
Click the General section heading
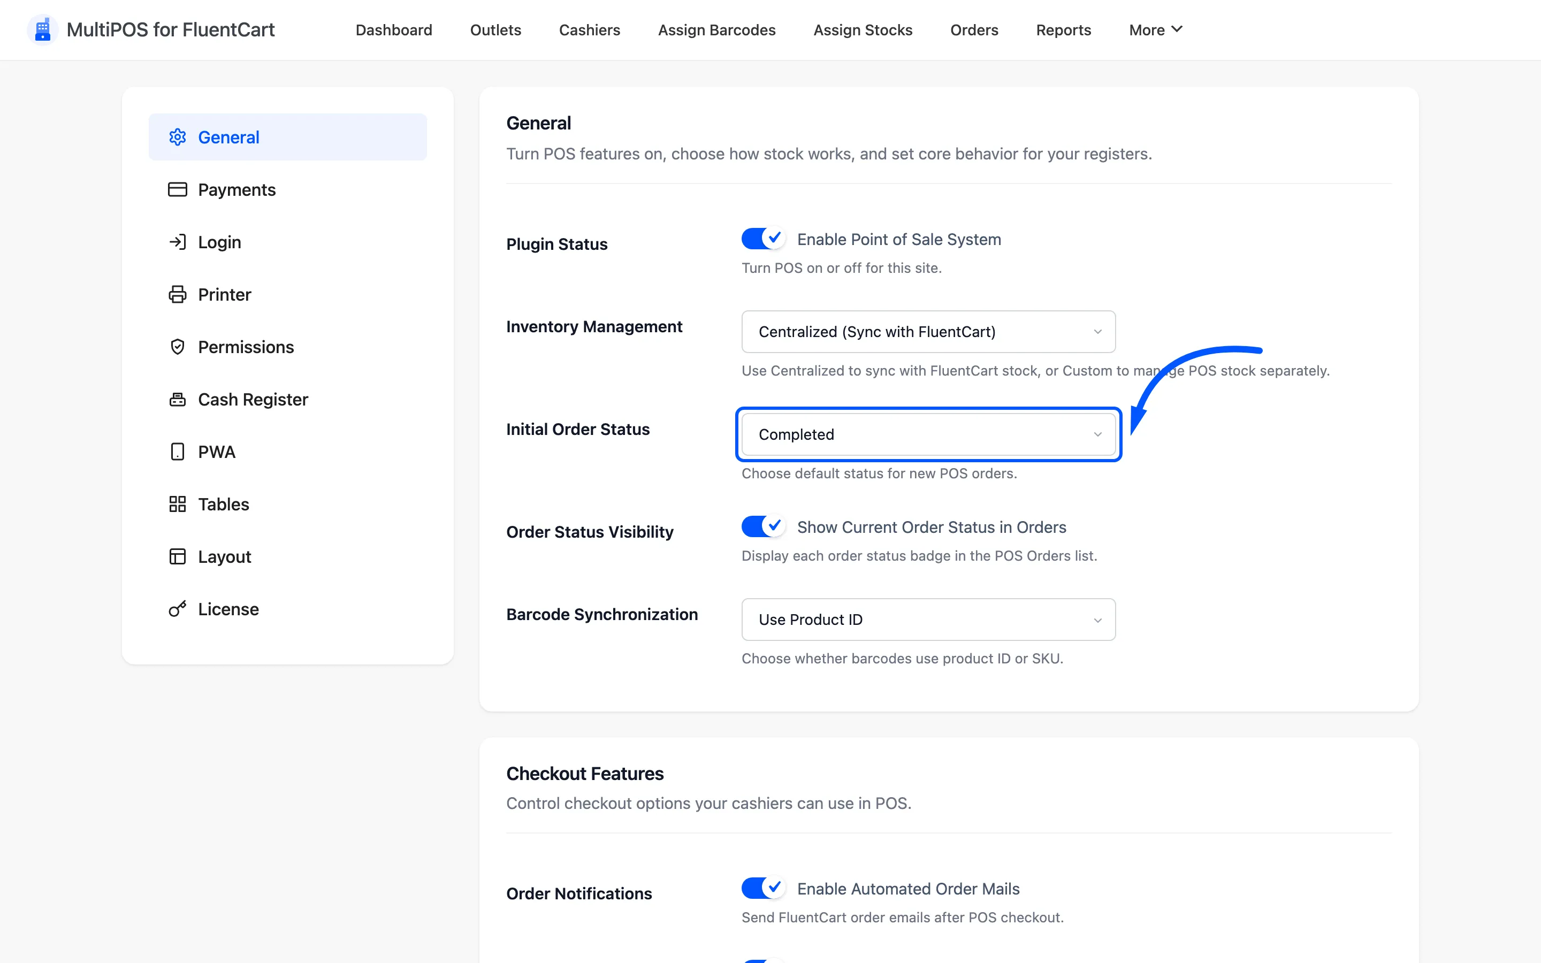coord(538,123)
